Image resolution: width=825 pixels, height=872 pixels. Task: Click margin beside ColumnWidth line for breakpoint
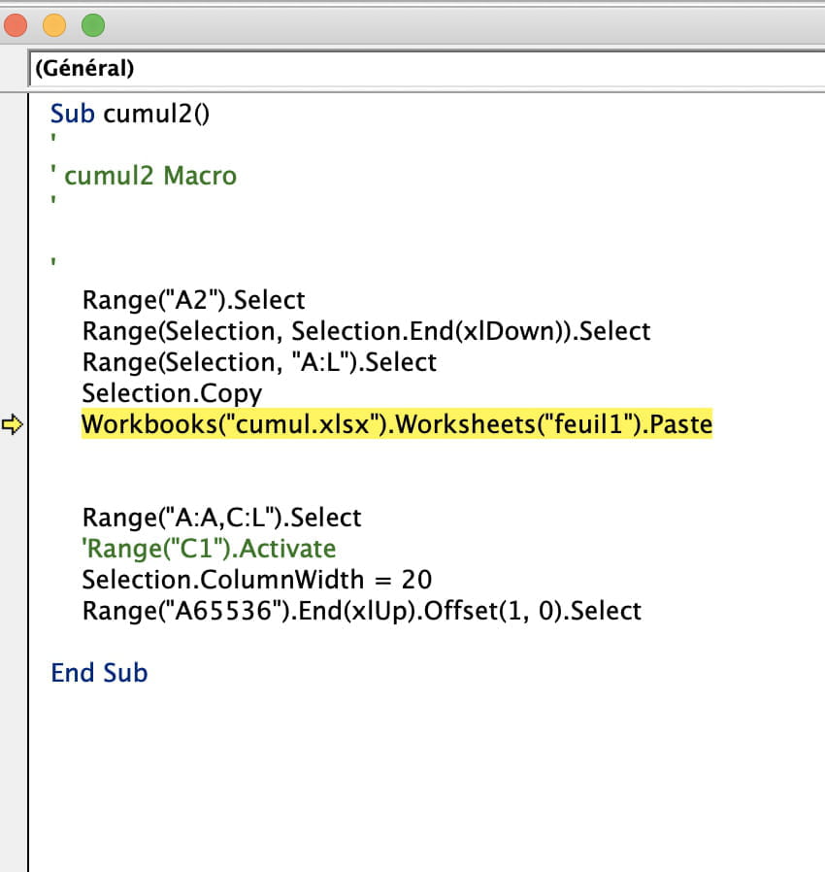14,580
